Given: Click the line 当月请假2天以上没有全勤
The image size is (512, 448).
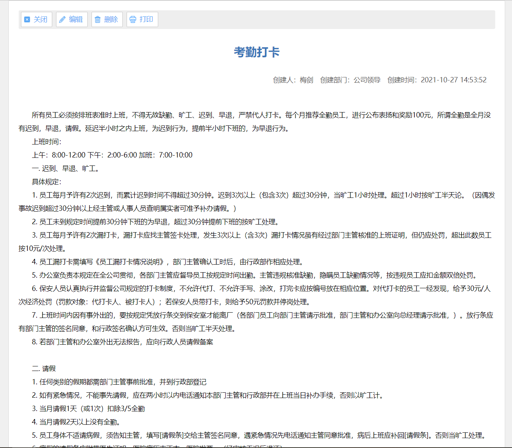Looking at the screenshot, I should pos(77,422).
